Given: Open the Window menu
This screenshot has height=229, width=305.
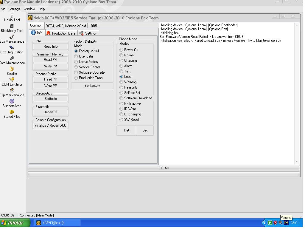Looking at the screenshot, I should coord(29,9).
